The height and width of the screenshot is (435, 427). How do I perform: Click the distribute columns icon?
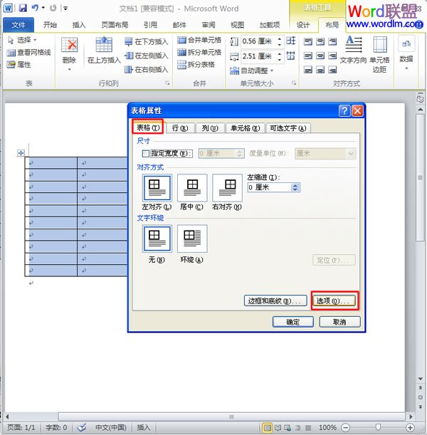[x=290, y=56]
